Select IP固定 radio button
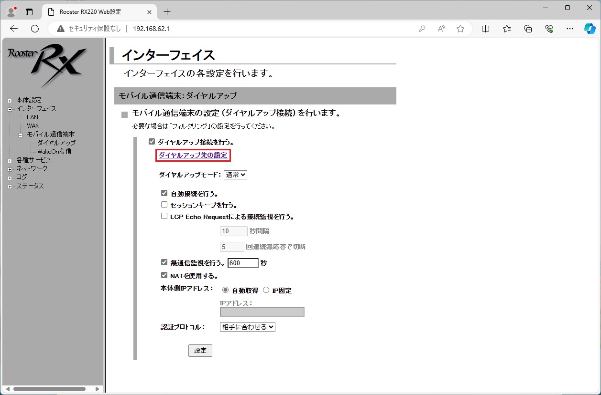The height and width of the screenshot is (395, 601). [266, 290]
